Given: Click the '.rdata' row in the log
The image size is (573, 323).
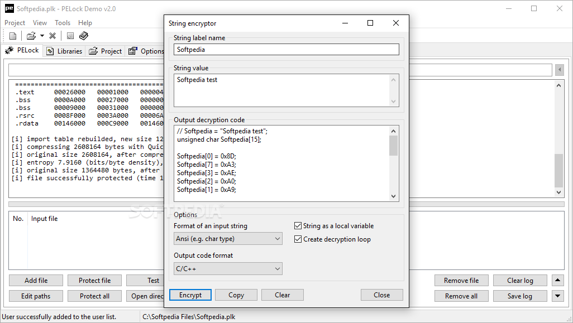Looking at the screenshot, I should click(88, 123).
